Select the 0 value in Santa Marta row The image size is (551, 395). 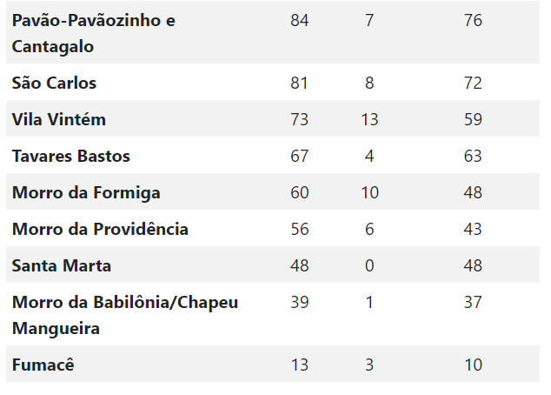369,265
